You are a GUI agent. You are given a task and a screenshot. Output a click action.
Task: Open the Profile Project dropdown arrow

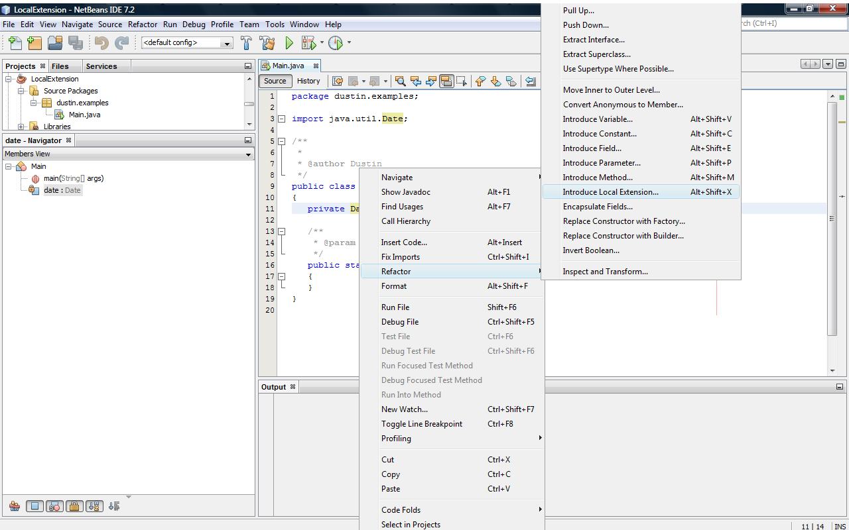point(349,43)
